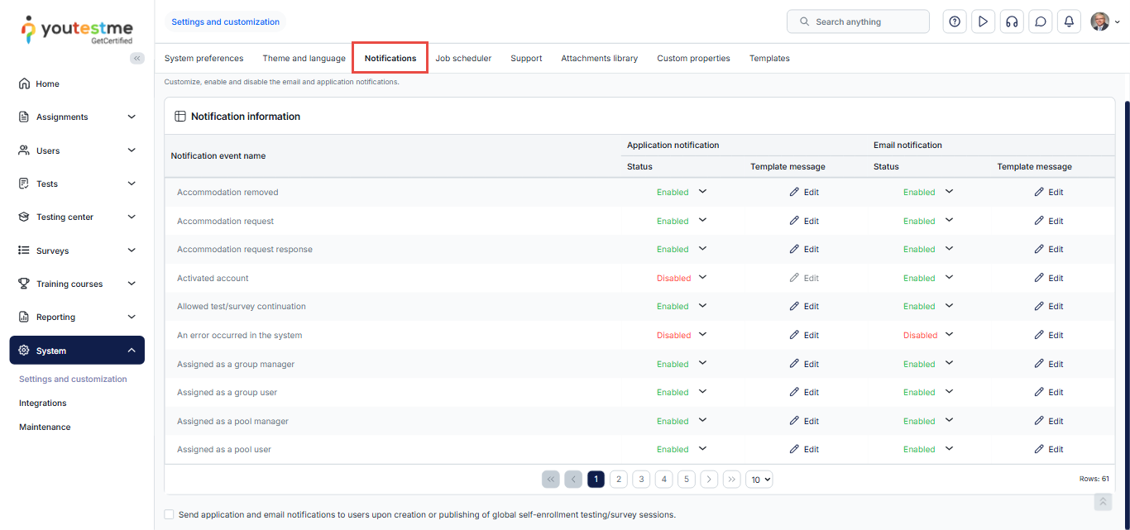Open application status dropdown for Activated account
This screenshot has height=530, width=1130.
click(x=702, y=278)
